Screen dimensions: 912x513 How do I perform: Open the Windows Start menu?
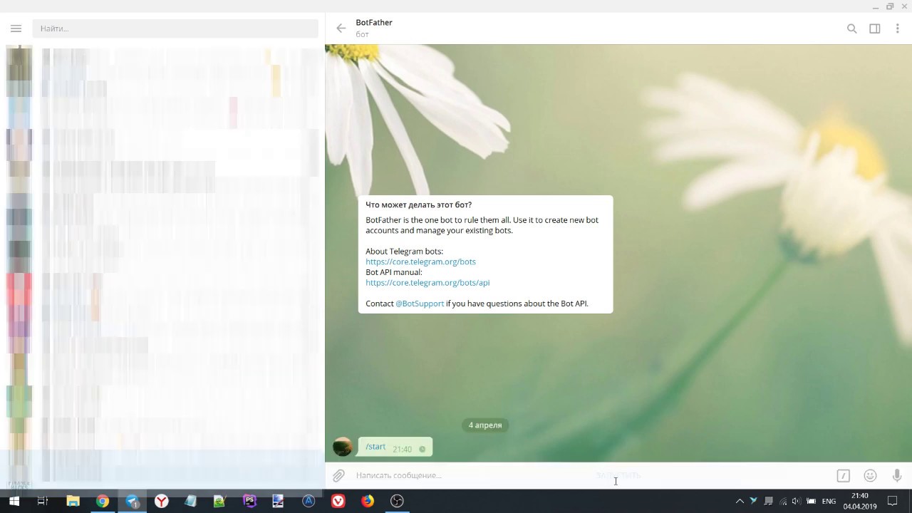pyautogui.click(x=14, y=501)
